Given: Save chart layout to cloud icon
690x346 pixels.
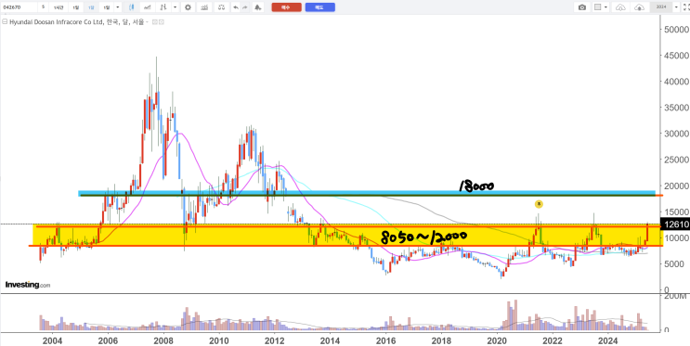Looking at the screenshot, I should pos(639,7).
